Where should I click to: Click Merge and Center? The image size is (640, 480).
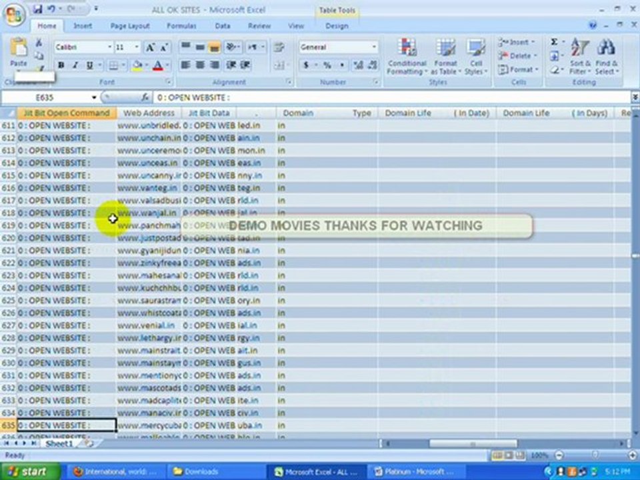(x=279, y=65)
